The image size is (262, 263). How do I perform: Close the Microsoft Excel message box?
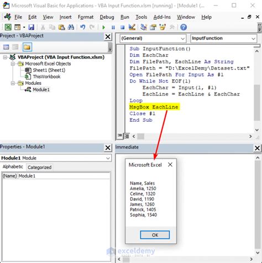tap(170, 164)
